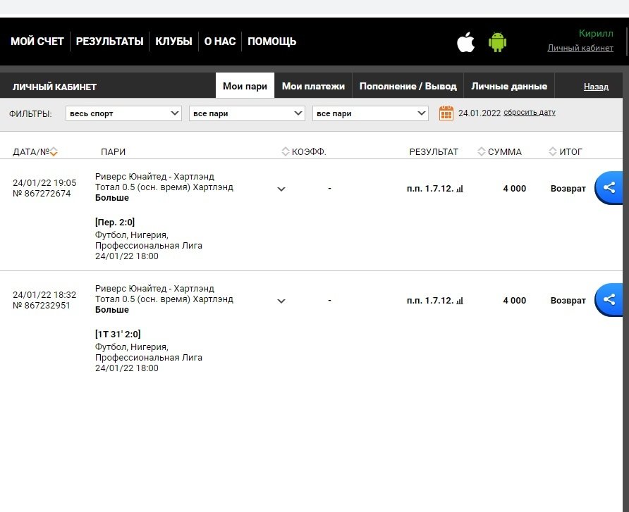
Task: Open the Пополнение / Вывод tab
Action: pyautogui.click(x=408, y=87)
